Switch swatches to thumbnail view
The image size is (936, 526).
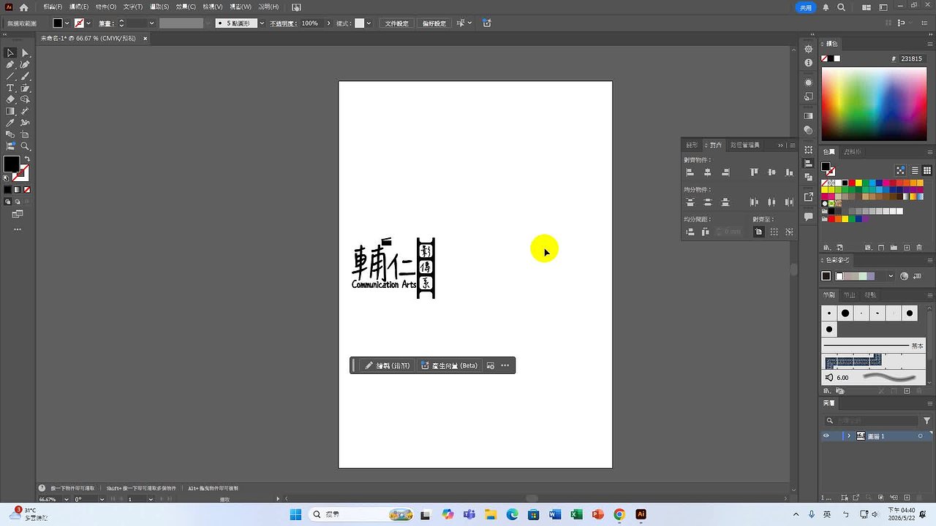pos(926,169)
